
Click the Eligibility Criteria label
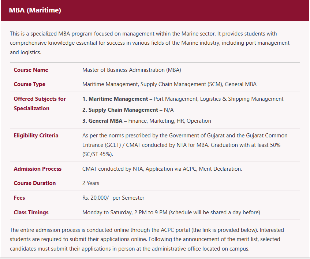tap(36, 136)
